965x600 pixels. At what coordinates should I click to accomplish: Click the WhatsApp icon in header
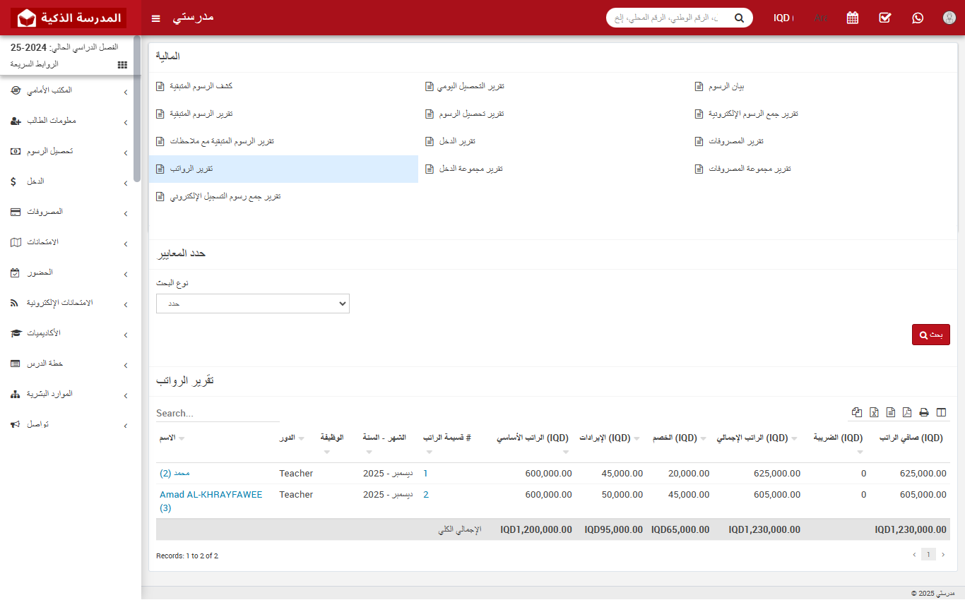[x=918, y=18]
